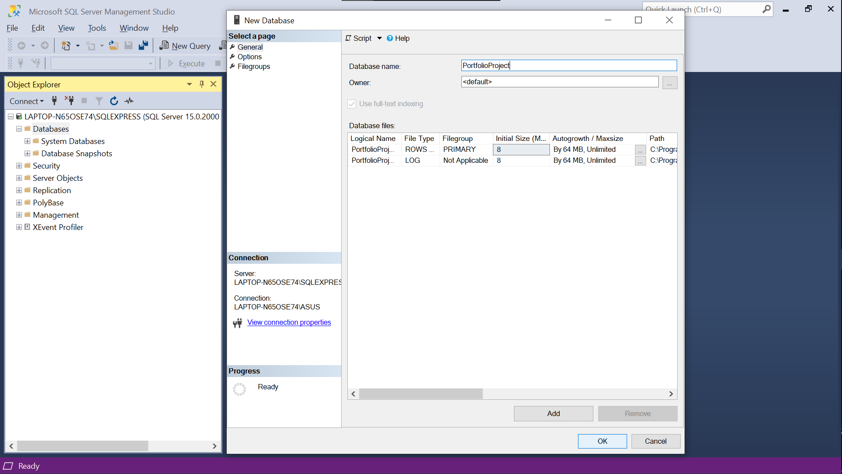Click the Open File folder icon

pyautogui.click(x=114, y=46)
